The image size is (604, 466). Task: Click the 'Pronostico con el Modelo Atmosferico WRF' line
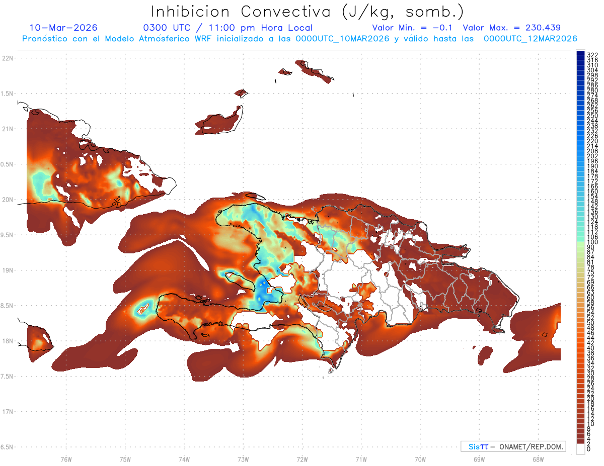coord(118,38)
